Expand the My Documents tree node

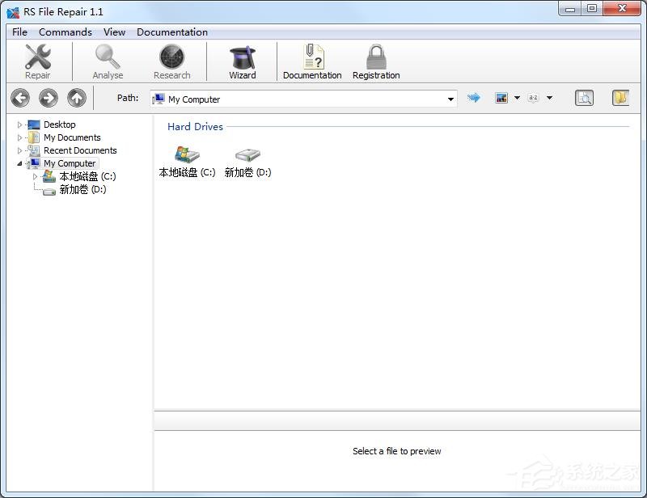tap(19, 137)
